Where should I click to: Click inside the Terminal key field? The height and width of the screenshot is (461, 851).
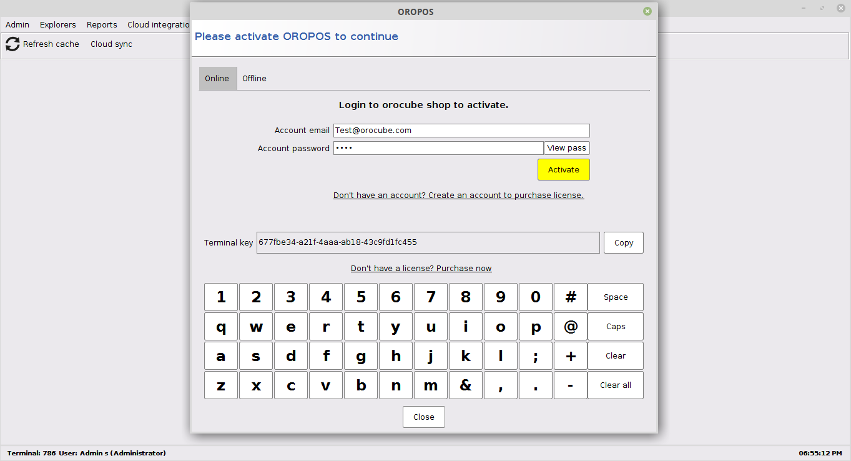point(428,242)
